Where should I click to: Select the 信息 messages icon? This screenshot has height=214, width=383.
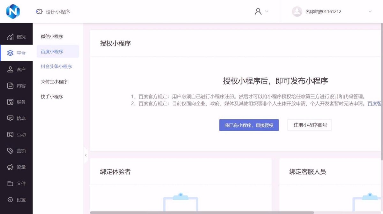(x=16, y=118)
